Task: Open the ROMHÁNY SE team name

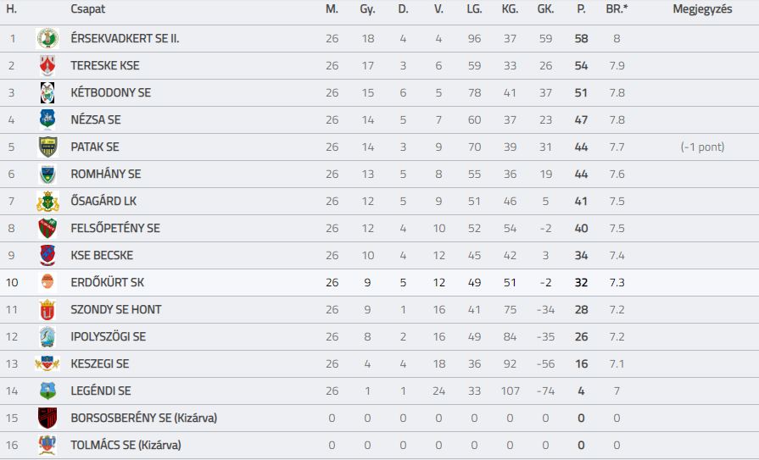Action: (x=105, y=175)
